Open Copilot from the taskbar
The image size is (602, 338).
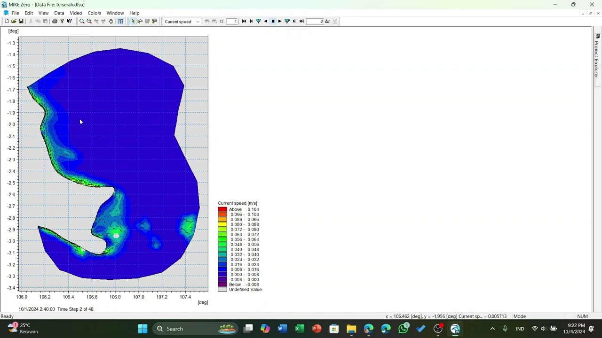point(265,329)
